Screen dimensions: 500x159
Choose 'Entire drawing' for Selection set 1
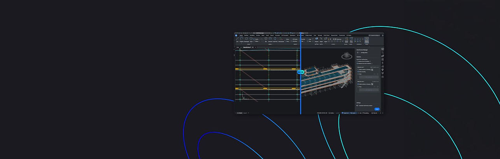pyautogui.click(x=358, y=71)
